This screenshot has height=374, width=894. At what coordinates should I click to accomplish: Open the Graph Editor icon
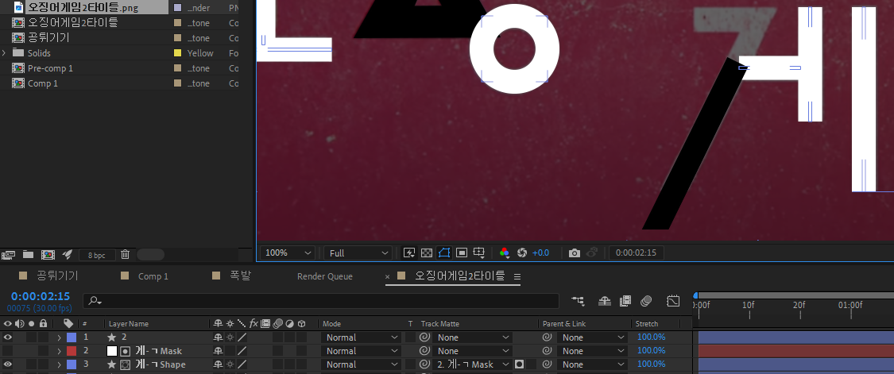point(673,300)
